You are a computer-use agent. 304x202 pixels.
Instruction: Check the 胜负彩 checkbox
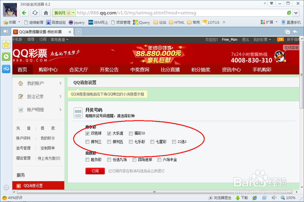(88, 160)
